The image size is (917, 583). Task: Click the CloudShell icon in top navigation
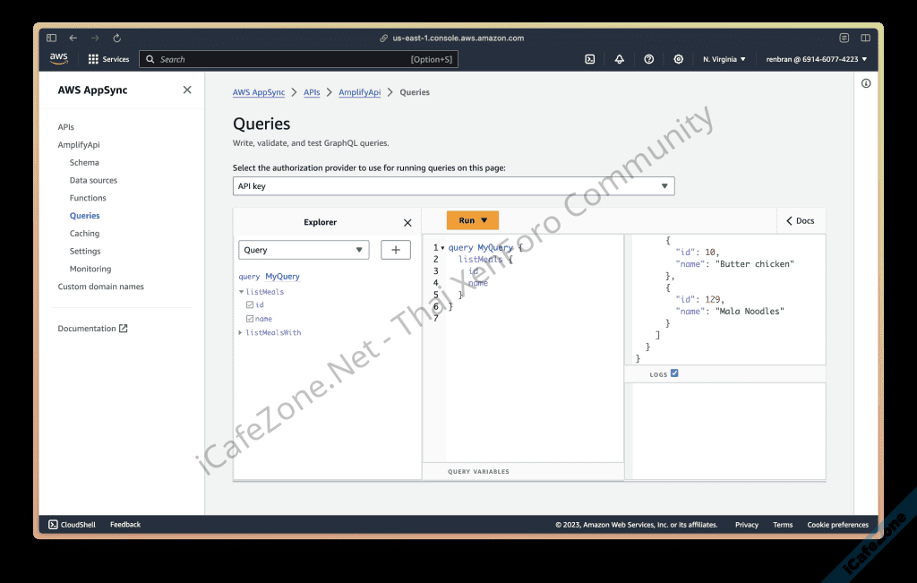point(590,59)
